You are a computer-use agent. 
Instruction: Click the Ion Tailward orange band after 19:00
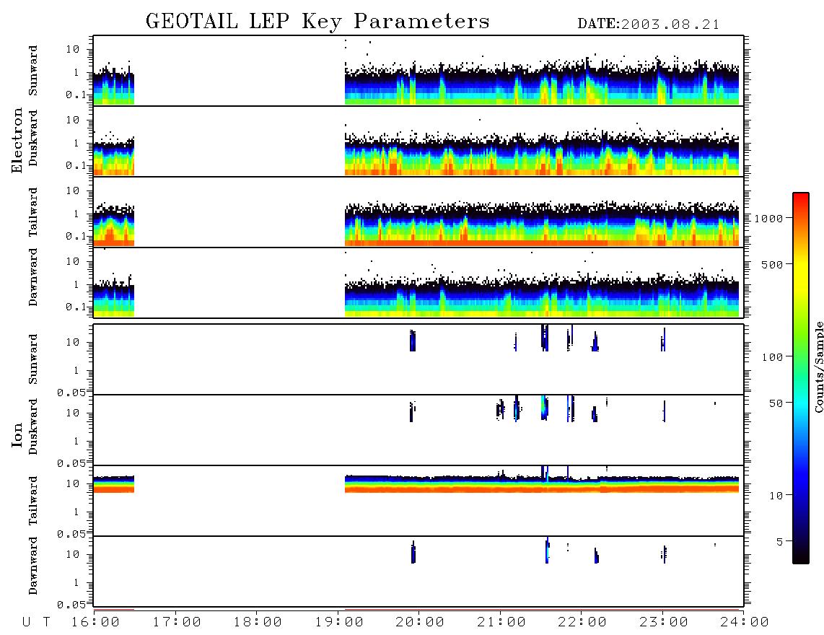point(542,489)
